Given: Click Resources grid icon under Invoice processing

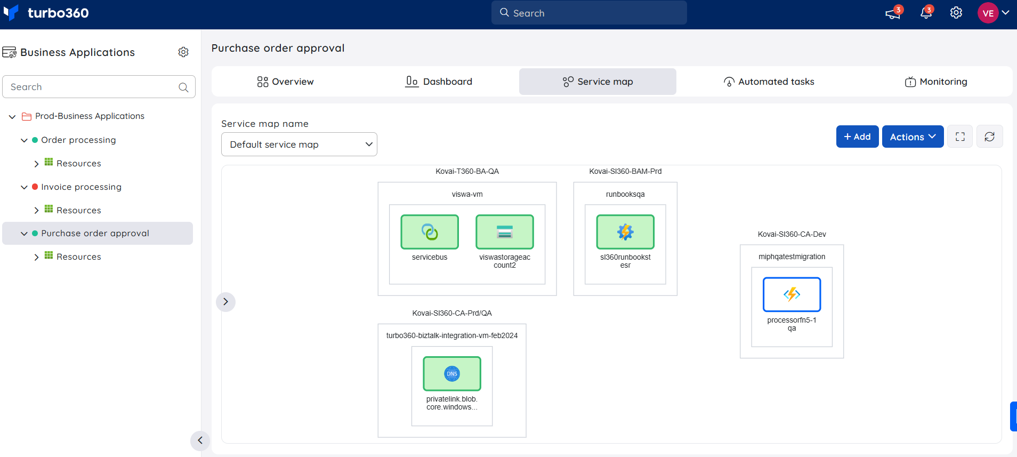Looking at the screenshot, I should [49, 209].
